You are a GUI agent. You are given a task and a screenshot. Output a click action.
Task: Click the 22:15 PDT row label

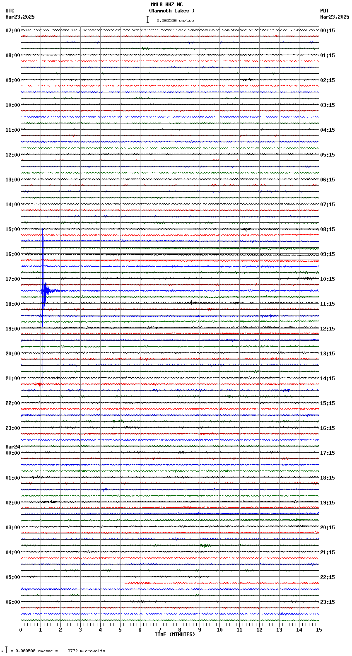(328, 577)
